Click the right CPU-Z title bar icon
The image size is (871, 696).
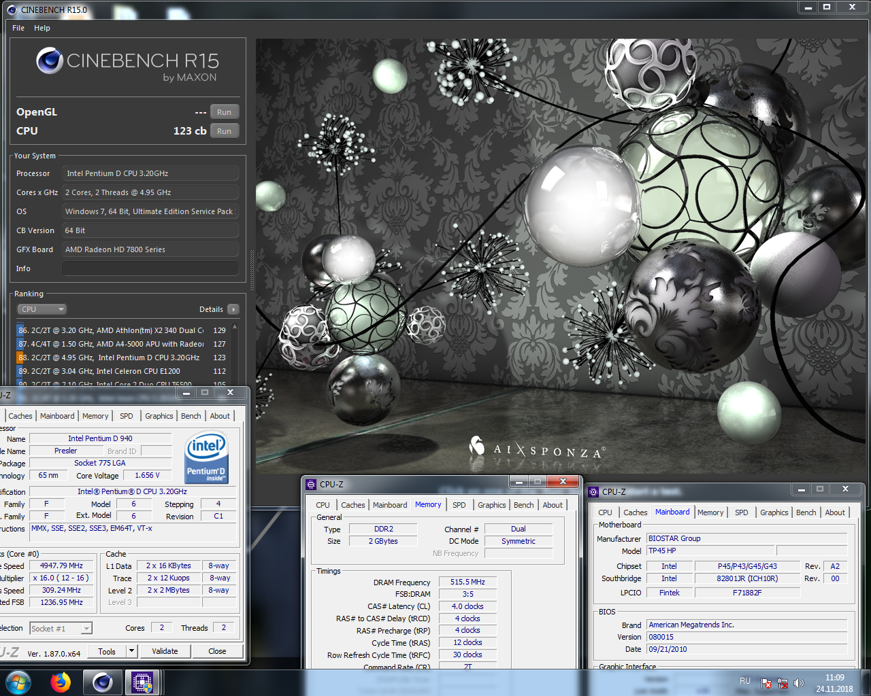point(593,492)
